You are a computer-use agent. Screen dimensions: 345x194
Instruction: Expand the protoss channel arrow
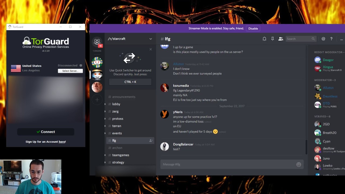(105, 119)
